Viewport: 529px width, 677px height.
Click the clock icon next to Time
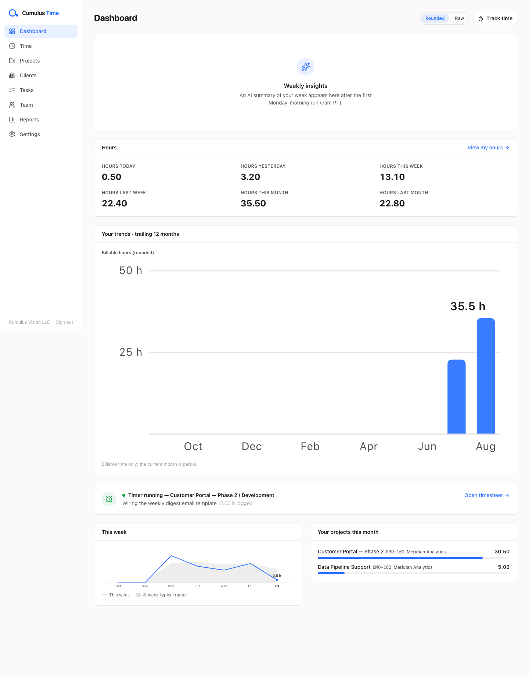[x=12, y=46]
